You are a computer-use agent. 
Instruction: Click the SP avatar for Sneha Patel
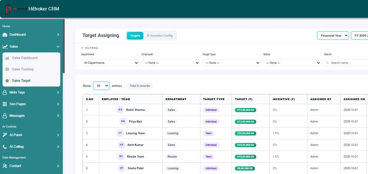pyautogui.click(x=122, y=168)
